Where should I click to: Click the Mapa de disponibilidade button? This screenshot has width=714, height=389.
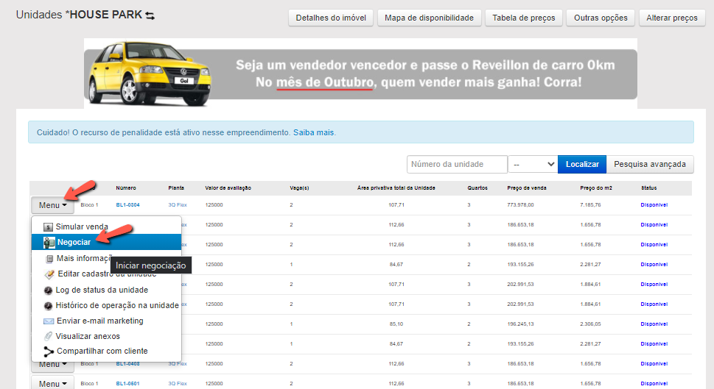[429, 18]
